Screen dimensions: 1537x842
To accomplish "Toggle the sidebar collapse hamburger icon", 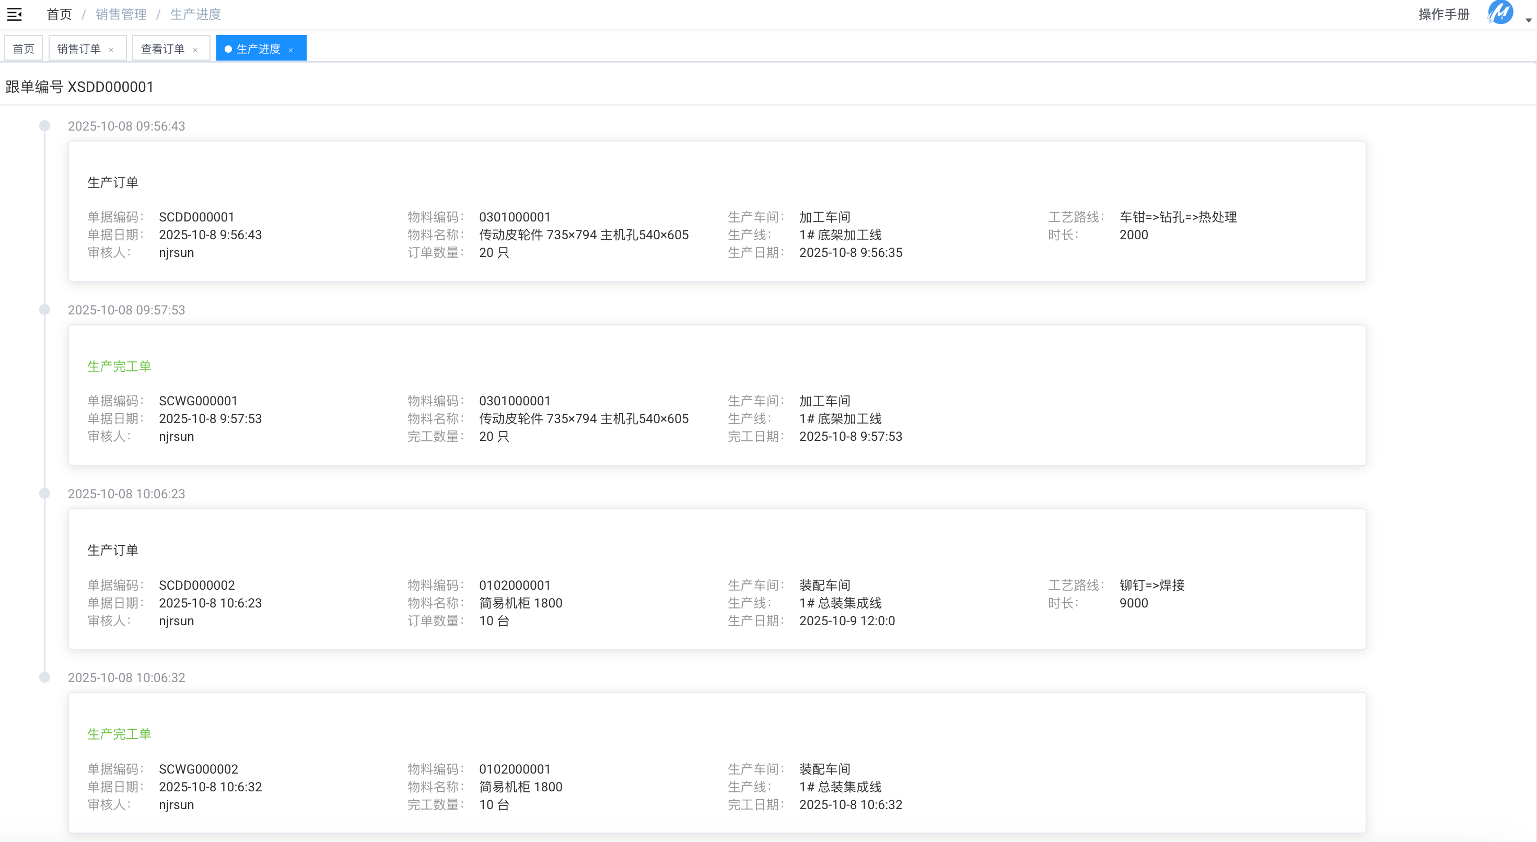I will point(14,14).
